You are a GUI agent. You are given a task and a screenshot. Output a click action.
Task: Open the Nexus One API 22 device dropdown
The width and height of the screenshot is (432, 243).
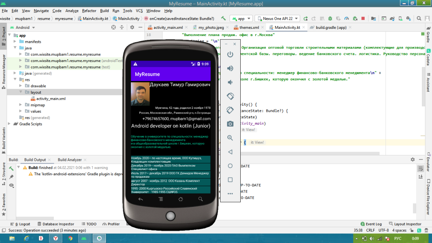tap(277, 18)
